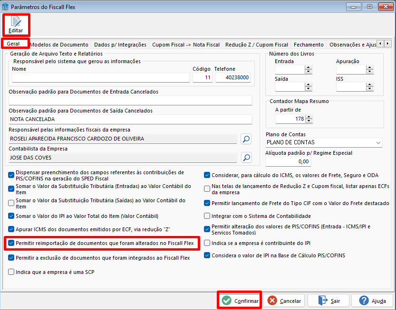
Task: Toggle Apurar ICMS via redução Z
Action: 11,229
